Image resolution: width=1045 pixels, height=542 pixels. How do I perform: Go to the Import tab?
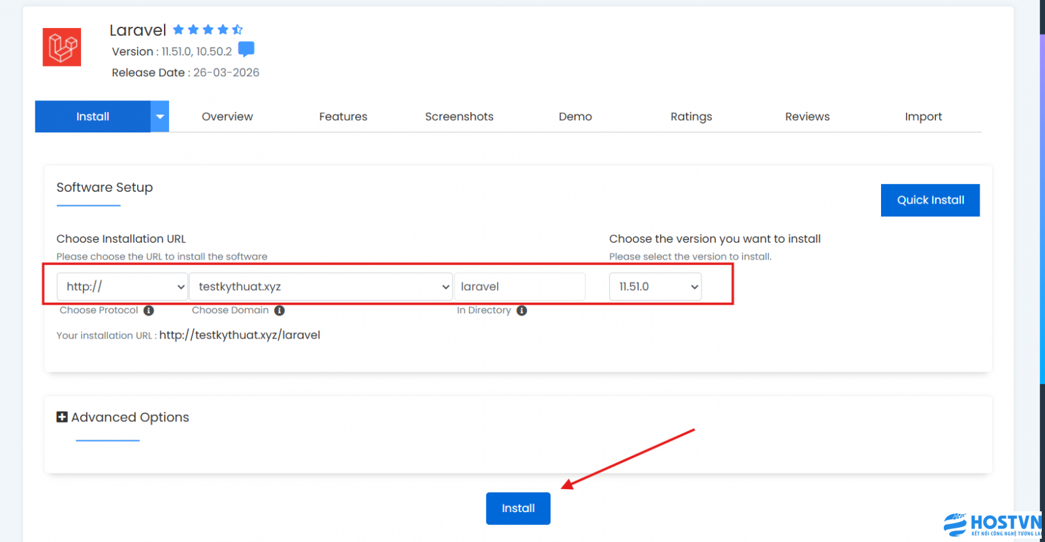(x=923, y=117)
